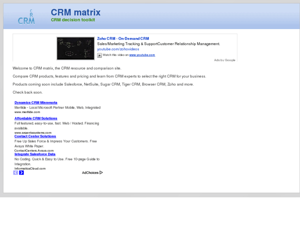Click the InformaticaCloud.com URL text

click(30, 168)
